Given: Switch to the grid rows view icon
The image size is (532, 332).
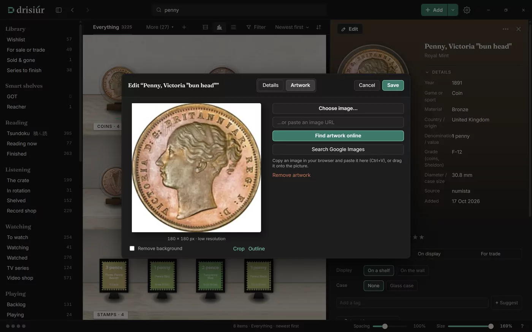Looking at the screenshot, I should pos(205,27).
